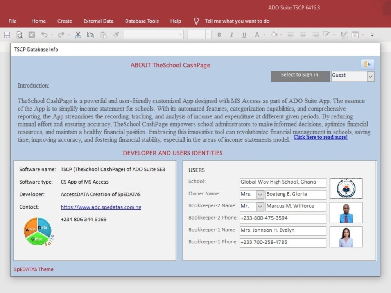Open the Undo history dropdown arrow
Viewport: 391px width, 293px height.
[52, 35]
